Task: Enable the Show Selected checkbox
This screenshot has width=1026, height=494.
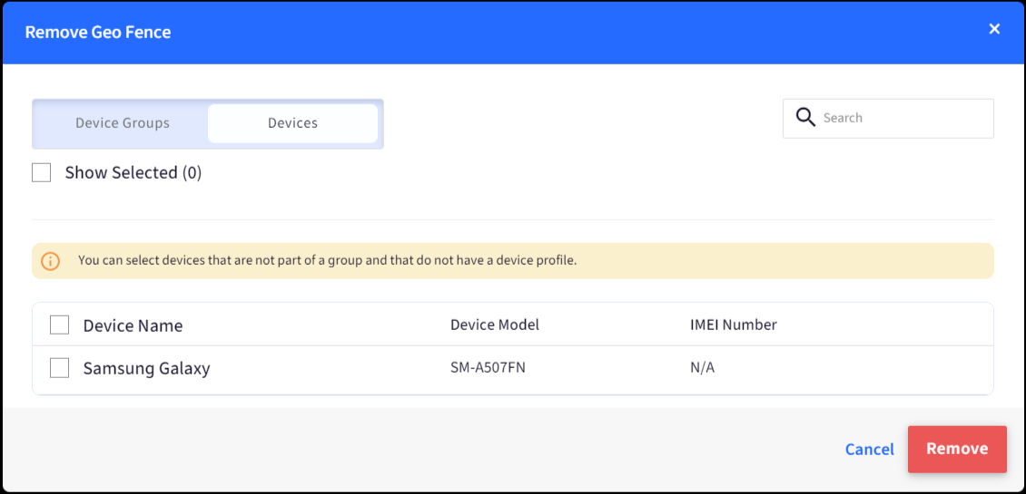Action: click(x=41, y=172)
